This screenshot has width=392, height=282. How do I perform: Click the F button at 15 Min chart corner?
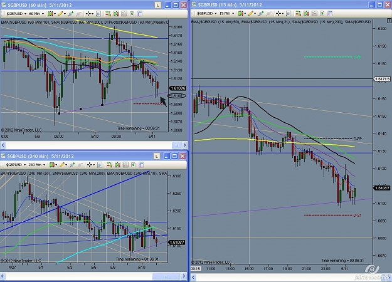point(389,21)
